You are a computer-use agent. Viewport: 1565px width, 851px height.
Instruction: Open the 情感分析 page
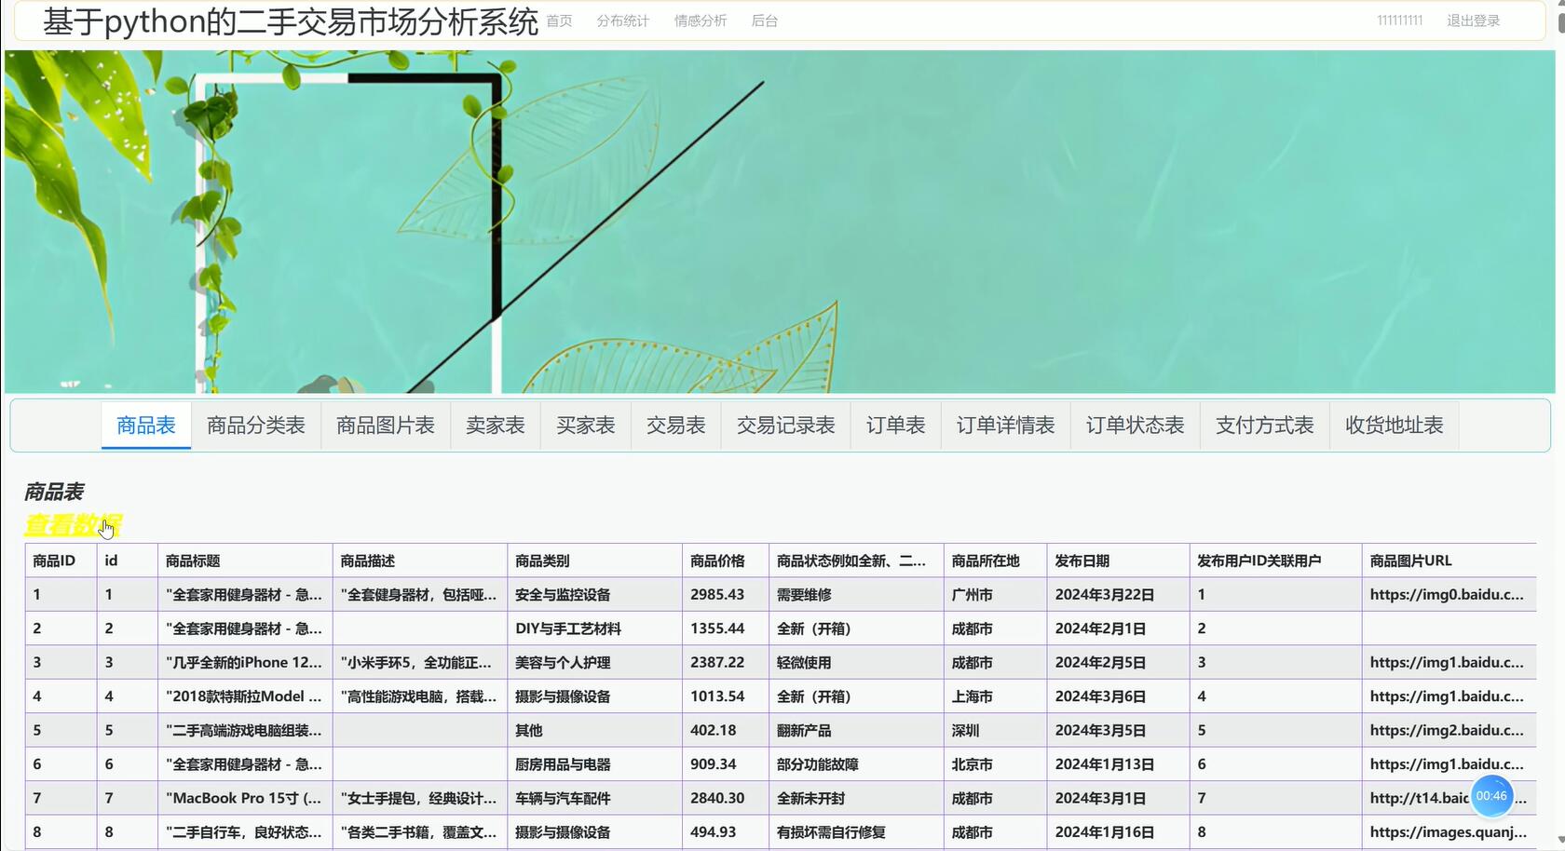[700, 20]
